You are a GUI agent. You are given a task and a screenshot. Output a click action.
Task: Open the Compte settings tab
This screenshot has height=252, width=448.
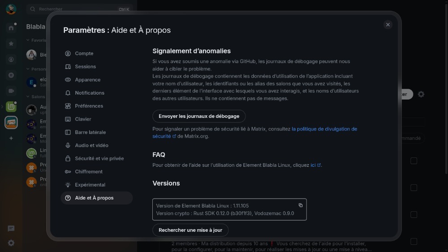[x=84, y=53]
